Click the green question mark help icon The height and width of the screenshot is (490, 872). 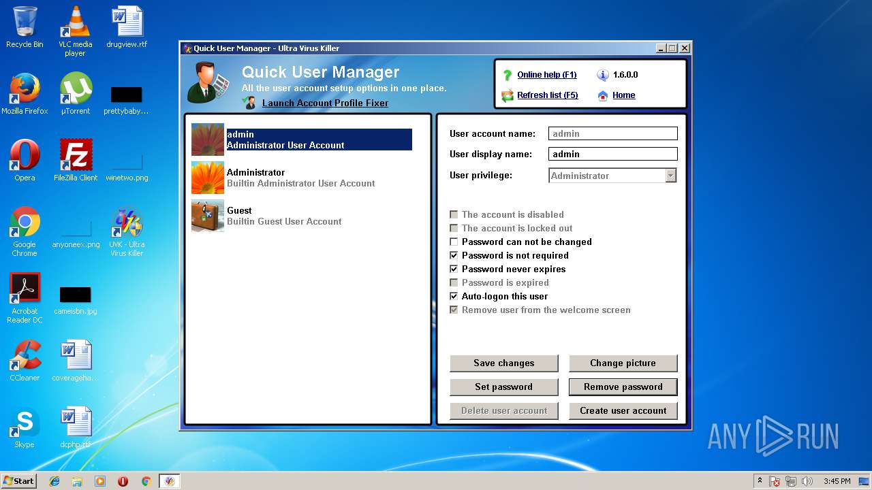pos(507,75)
